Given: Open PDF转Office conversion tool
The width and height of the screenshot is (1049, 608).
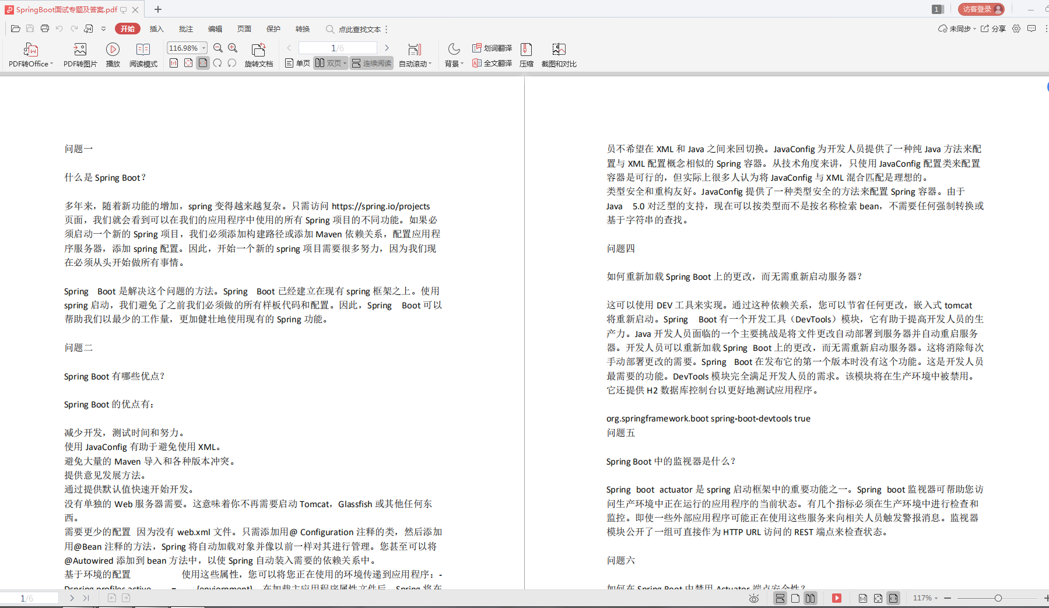Looking at the screenshot, I should pyautogui.click(x=30, y=55).
